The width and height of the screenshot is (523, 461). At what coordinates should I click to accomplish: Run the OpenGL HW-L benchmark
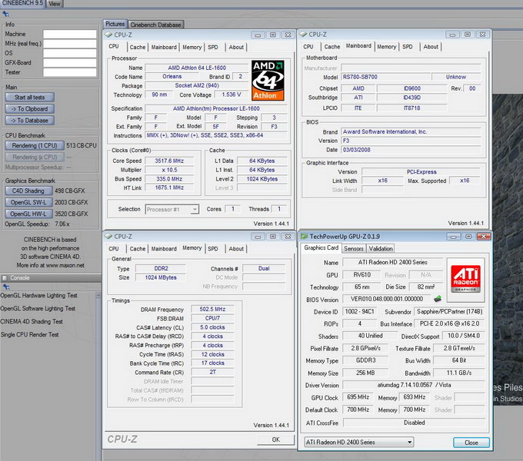click(x=29, y=214)
